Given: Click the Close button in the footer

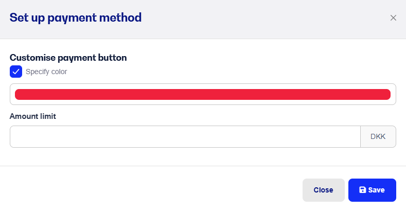Looking at the screenshot, I should pos(323,190).
